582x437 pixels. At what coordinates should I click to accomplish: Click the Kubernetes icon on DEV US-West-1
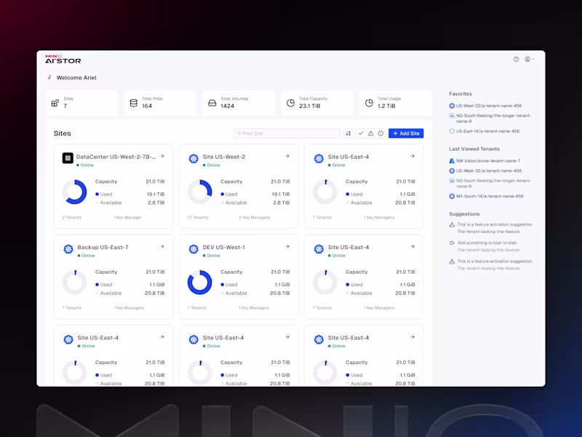pyautogui.click(x=194, y=249)
